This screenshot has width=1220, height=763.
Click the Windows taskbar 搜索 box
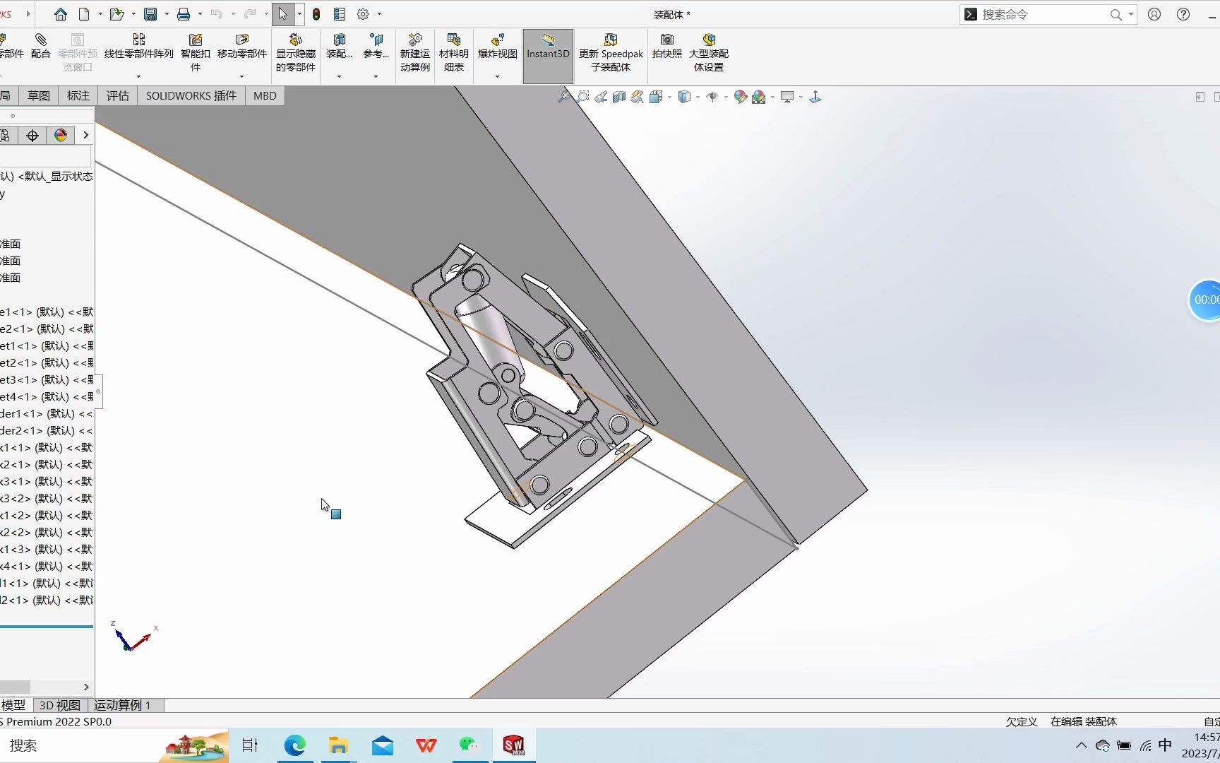(x=113, y=745)
